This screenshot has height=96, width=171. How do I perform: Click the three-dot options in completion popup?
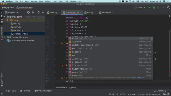pos(151,78)
